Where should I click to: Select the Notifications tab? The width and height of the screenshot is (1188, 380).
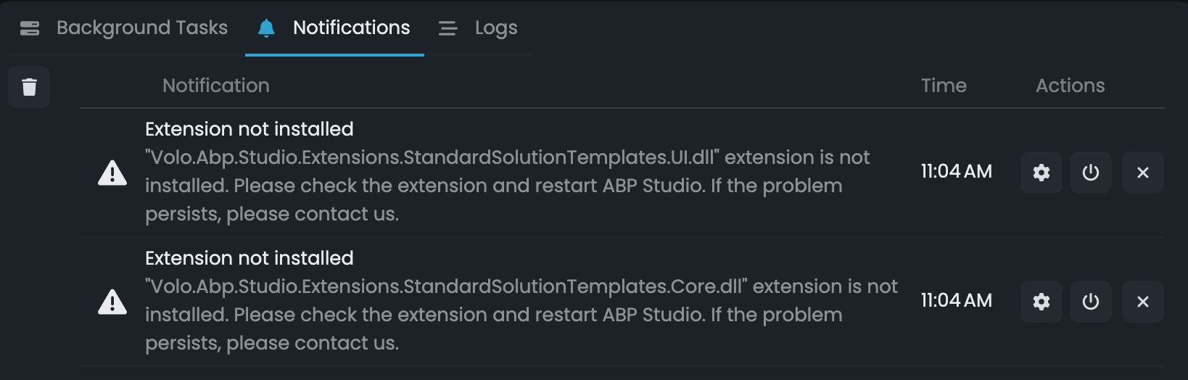[351, 28]
